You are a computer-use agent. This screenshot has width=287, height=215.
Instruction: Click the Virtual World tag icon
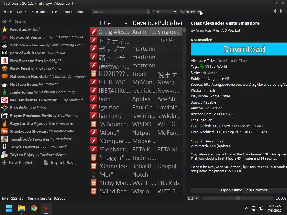pos(202,67)
